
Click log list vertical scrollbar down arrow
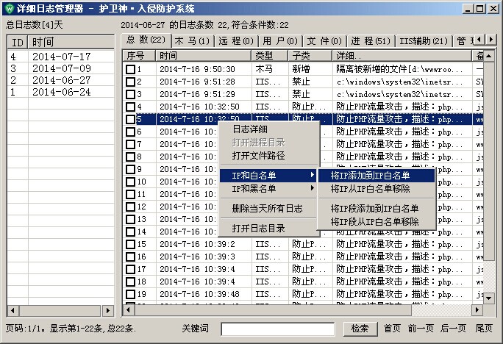pos(488,298)
